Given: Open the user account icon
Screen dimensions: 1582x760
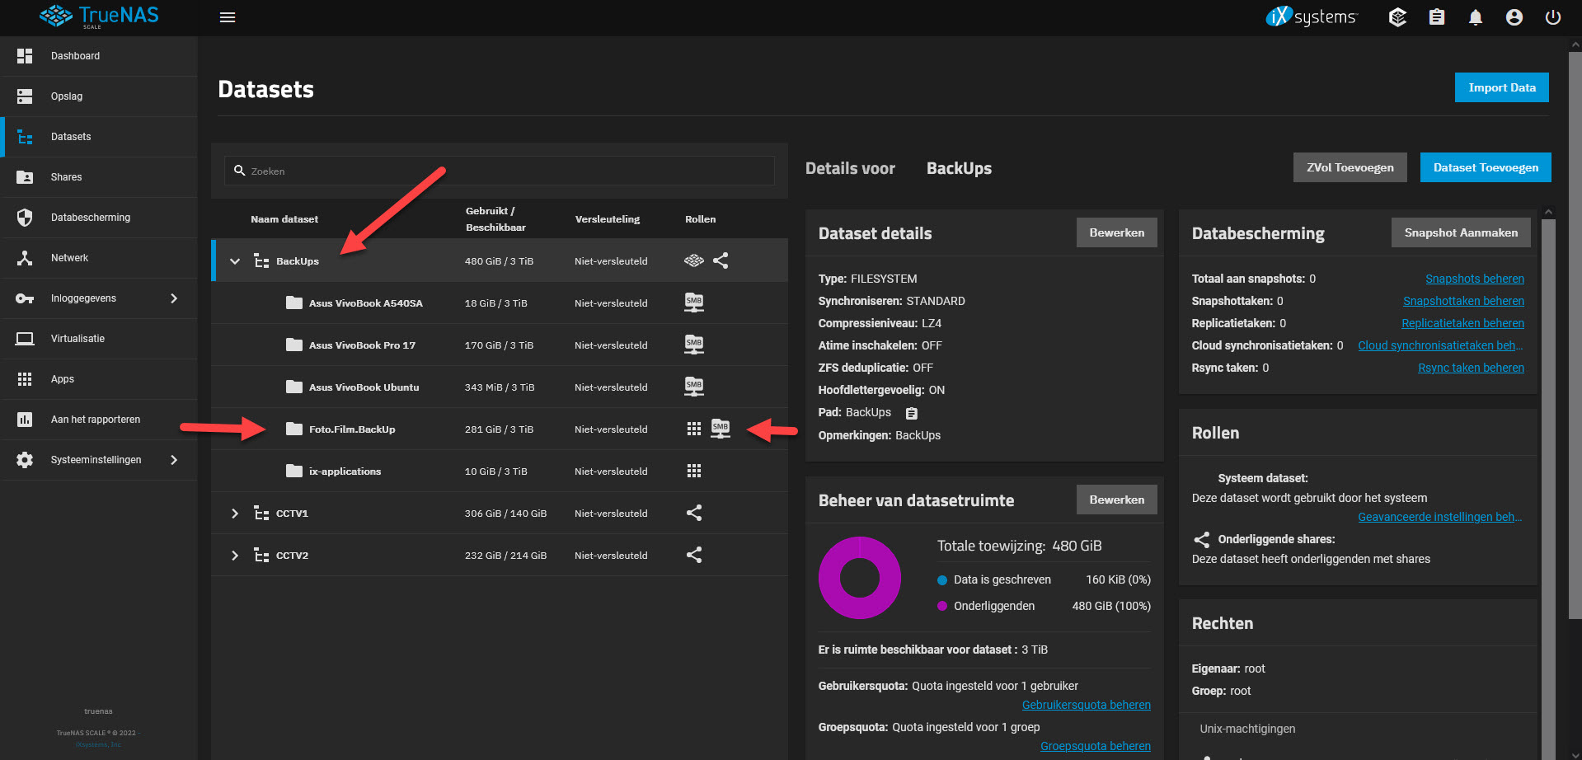Looking at the screenshot, I should click(x=1514, y=17).
